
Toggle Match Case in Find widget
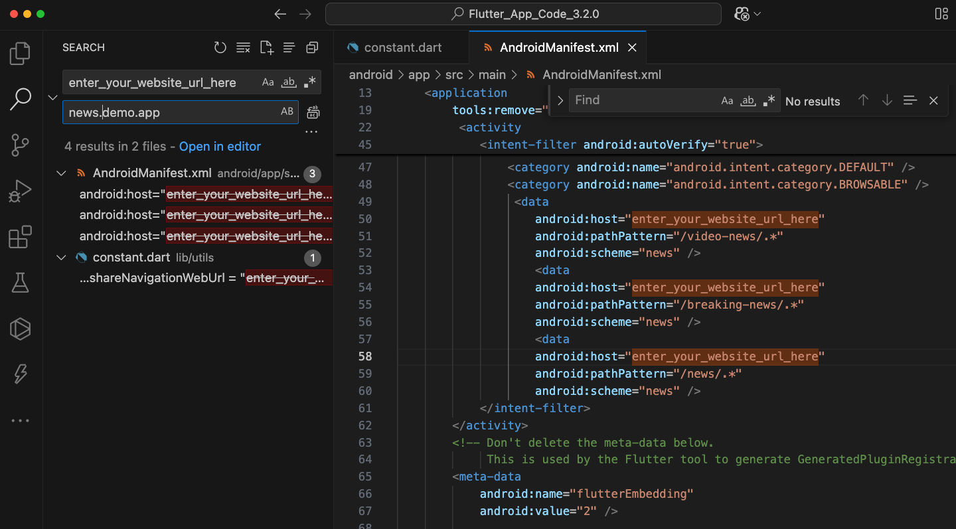(x=727, y=101)
